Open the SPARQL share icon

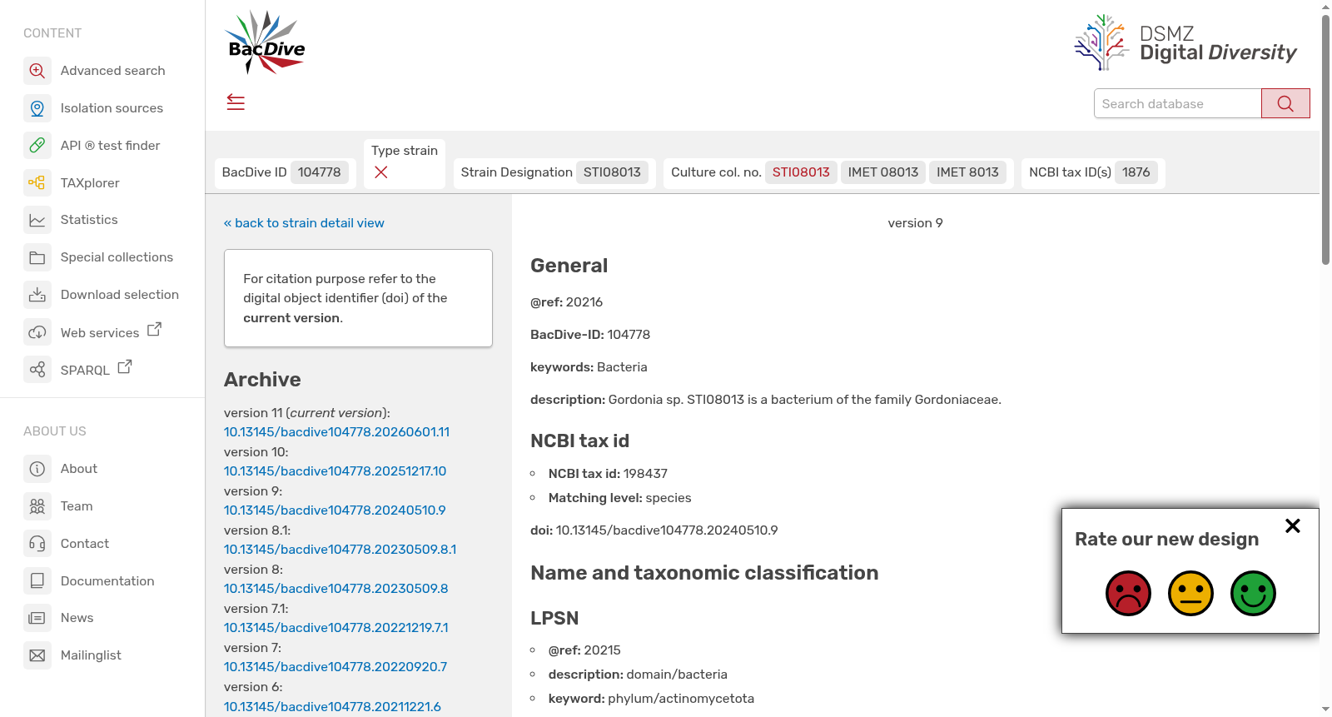pos(37,370)
